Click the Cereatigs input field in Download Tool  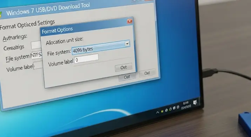[x=36, y=45]
